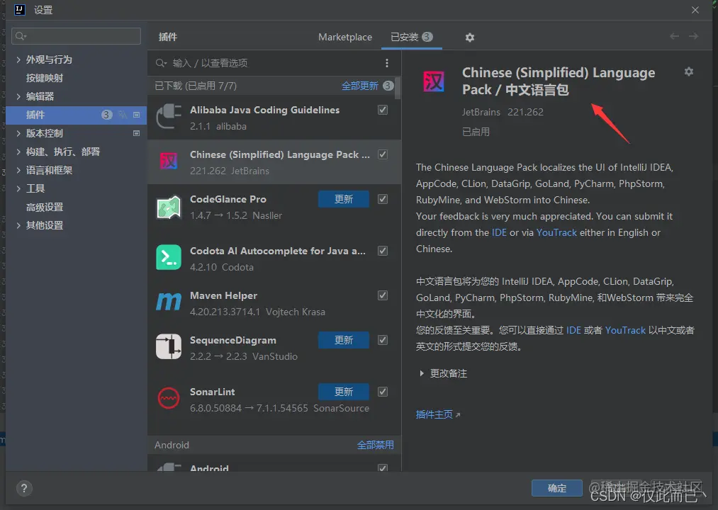
Task: Click the update count badge next to 全部更新
Action: (388, 86)
